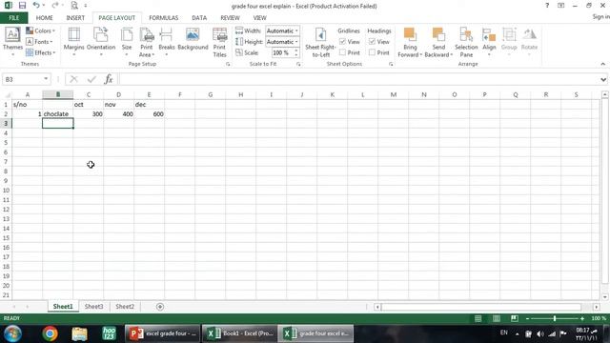Switch to VIEW ribbon tab

[x=259, y=18]
